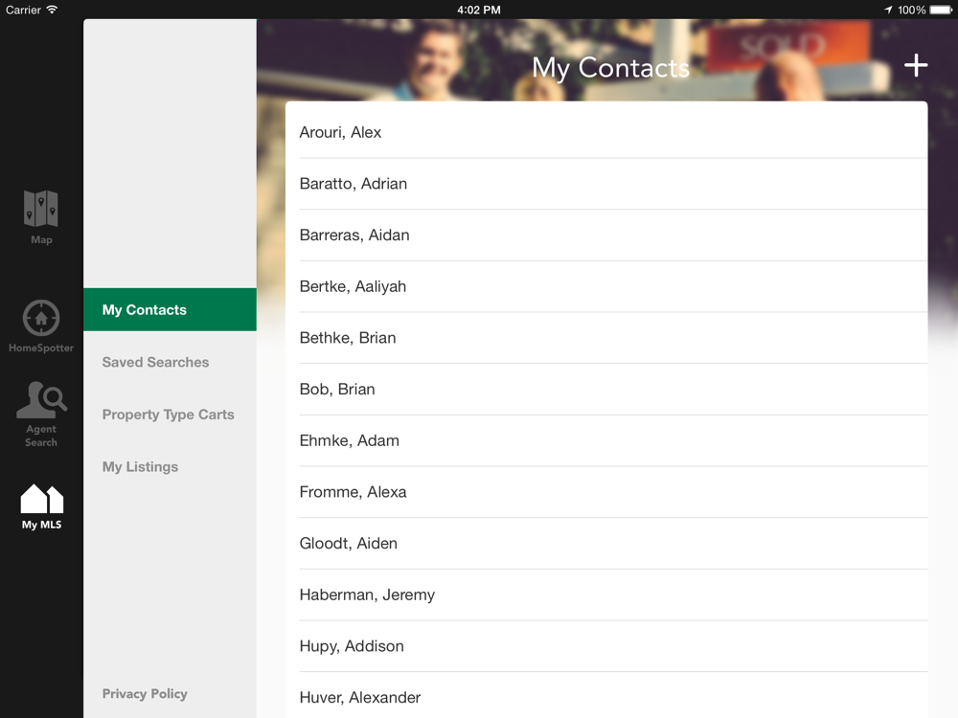The width and height of the screenshot is (958, 718).
Task: Open contact Ehmke, Adam
Action: tap(606, 440)
